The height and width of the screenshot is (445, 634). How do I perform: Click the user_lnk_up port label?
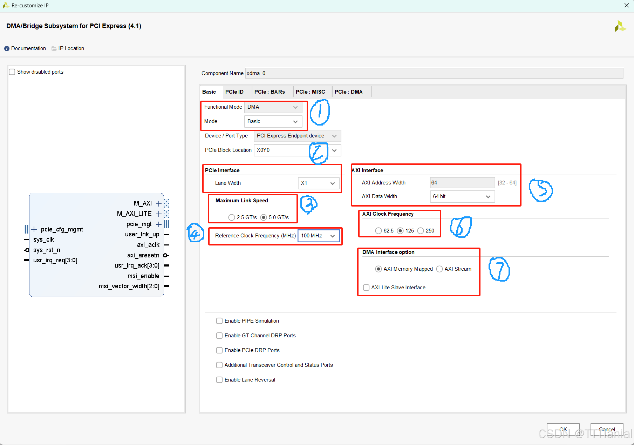pos(142,235)
